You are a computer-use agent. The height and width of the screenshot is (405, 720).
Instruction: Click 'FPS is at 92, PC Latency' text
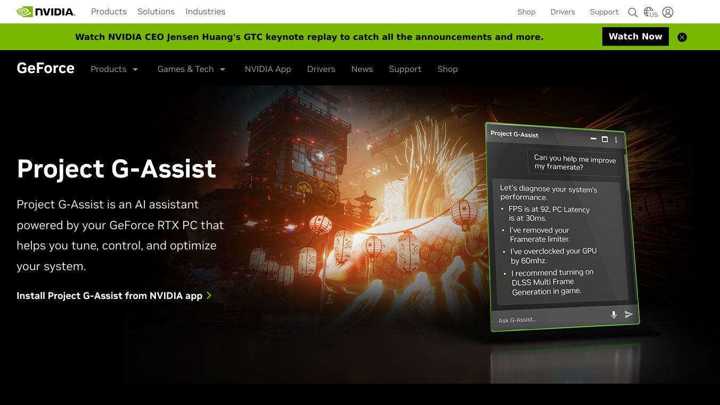549,214
